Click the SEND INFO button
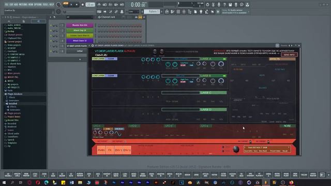The width and height of the screenshot is (331, 186). [x=289, y=55]
